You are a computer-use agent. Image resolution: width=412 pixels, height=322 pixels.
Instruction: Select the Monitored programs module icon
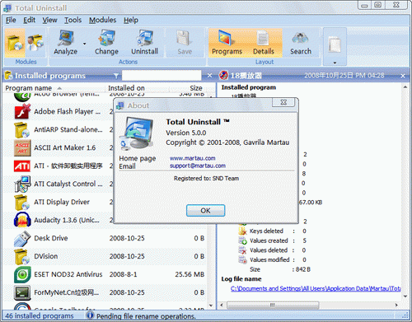click(x=35, y=43)
